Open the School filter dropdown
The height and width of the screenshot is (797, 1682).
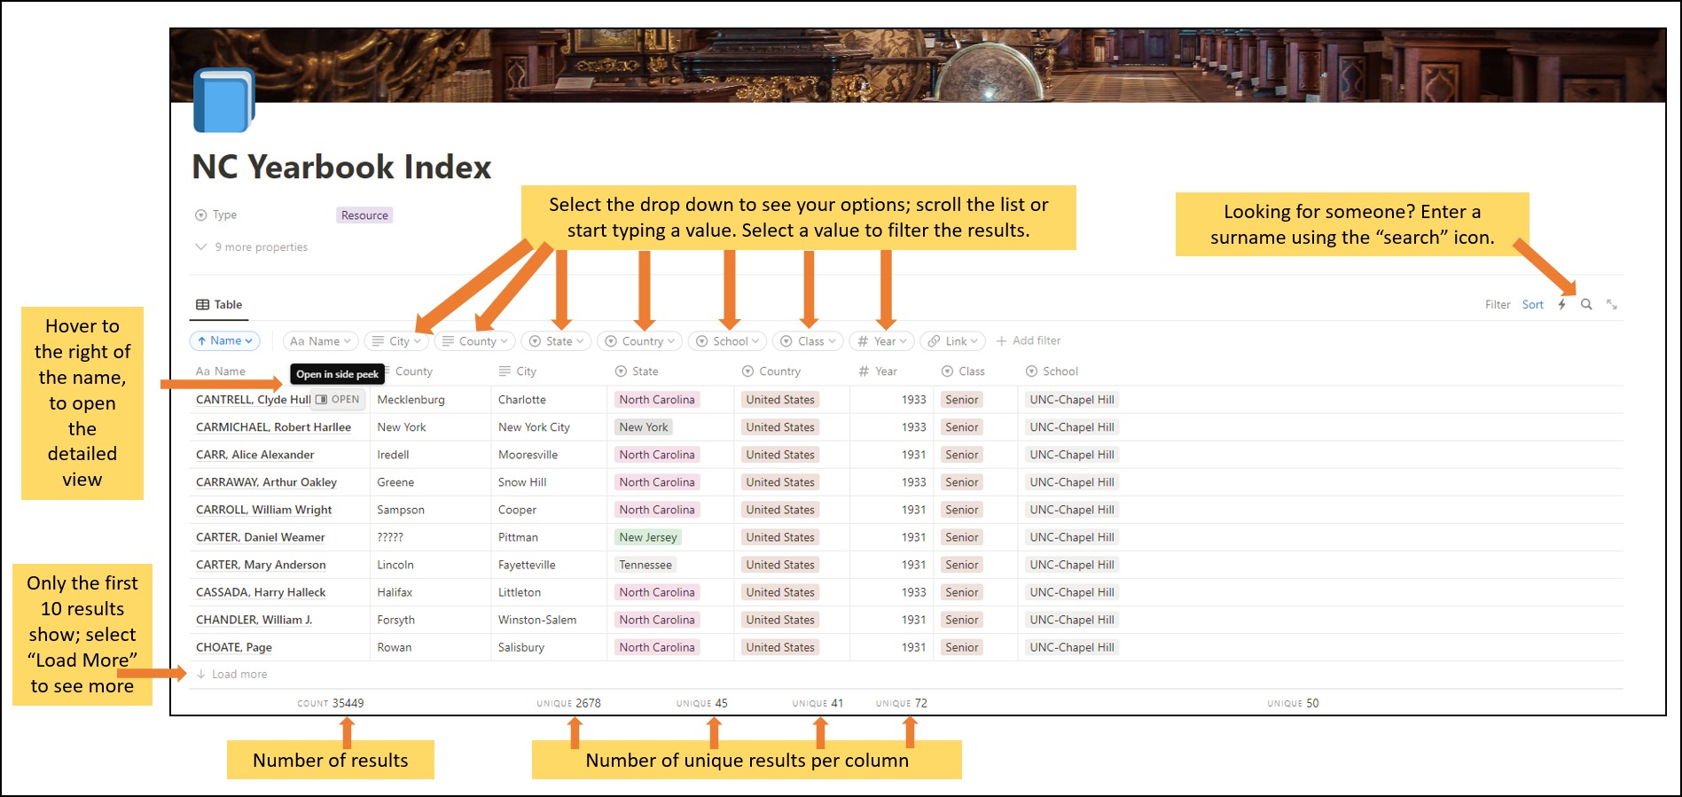click(x=727, y=341)
